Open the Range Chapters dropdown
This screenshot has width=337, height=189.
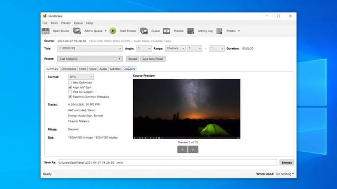175,48
